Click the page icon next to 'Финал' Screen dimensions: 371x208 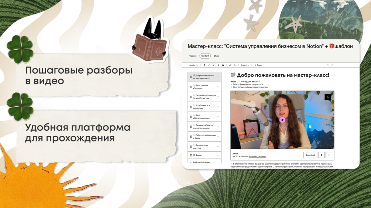(x=191, y=155)
